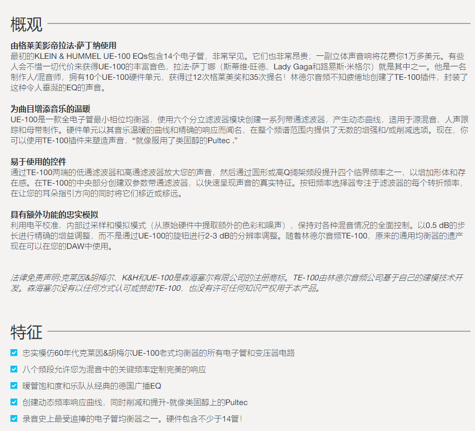
Task: Click the 概观 section heading
Action: click(x=26, y=24)
